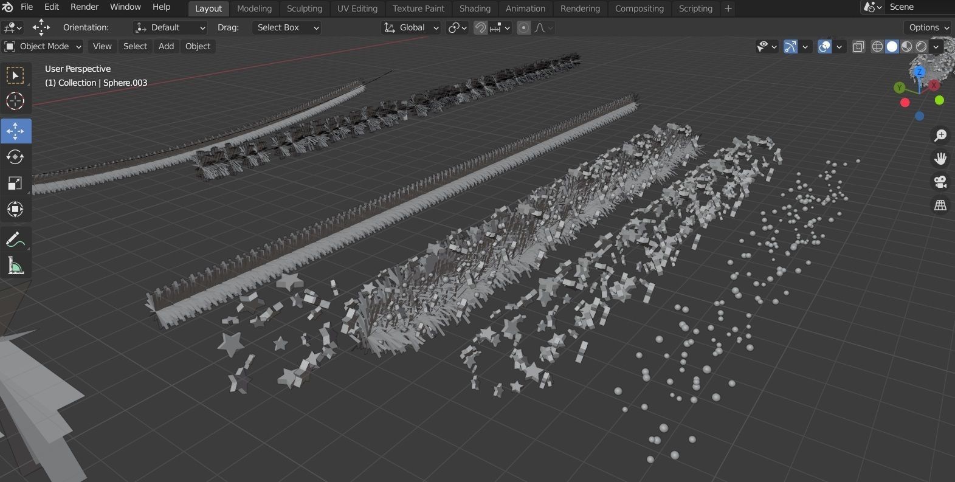Click the pan view hand icon
The width and height of the screenshot is (955, 482).
pyautogui.click(x=940, y=159)
